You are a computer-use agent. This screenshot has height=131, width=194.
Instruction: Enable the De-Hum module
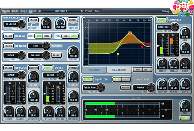9,36
